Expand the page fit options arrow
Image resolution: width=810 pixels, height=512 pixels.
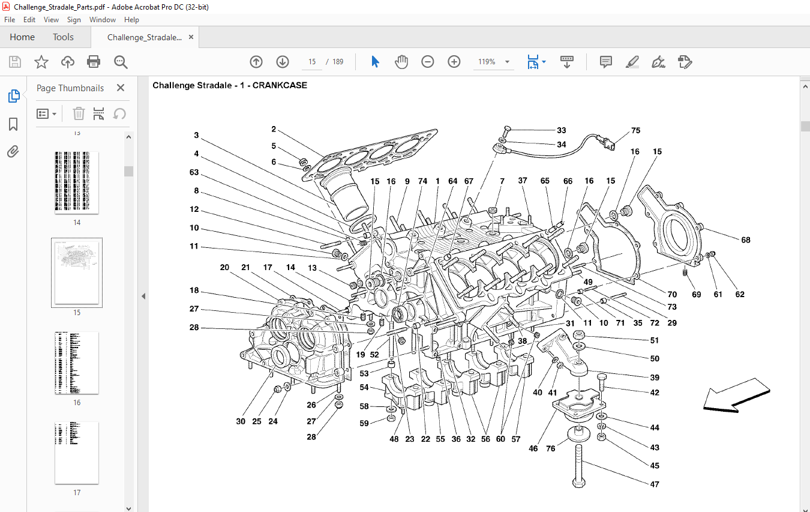(544, 62)
